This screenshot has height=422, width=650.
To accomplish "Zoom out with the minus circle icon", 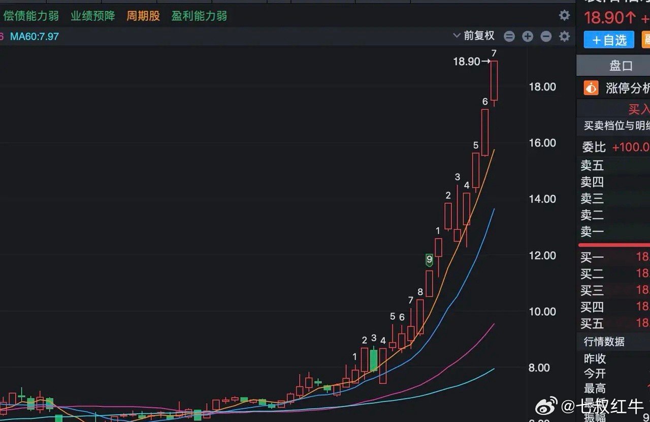I will pos(546,36).
